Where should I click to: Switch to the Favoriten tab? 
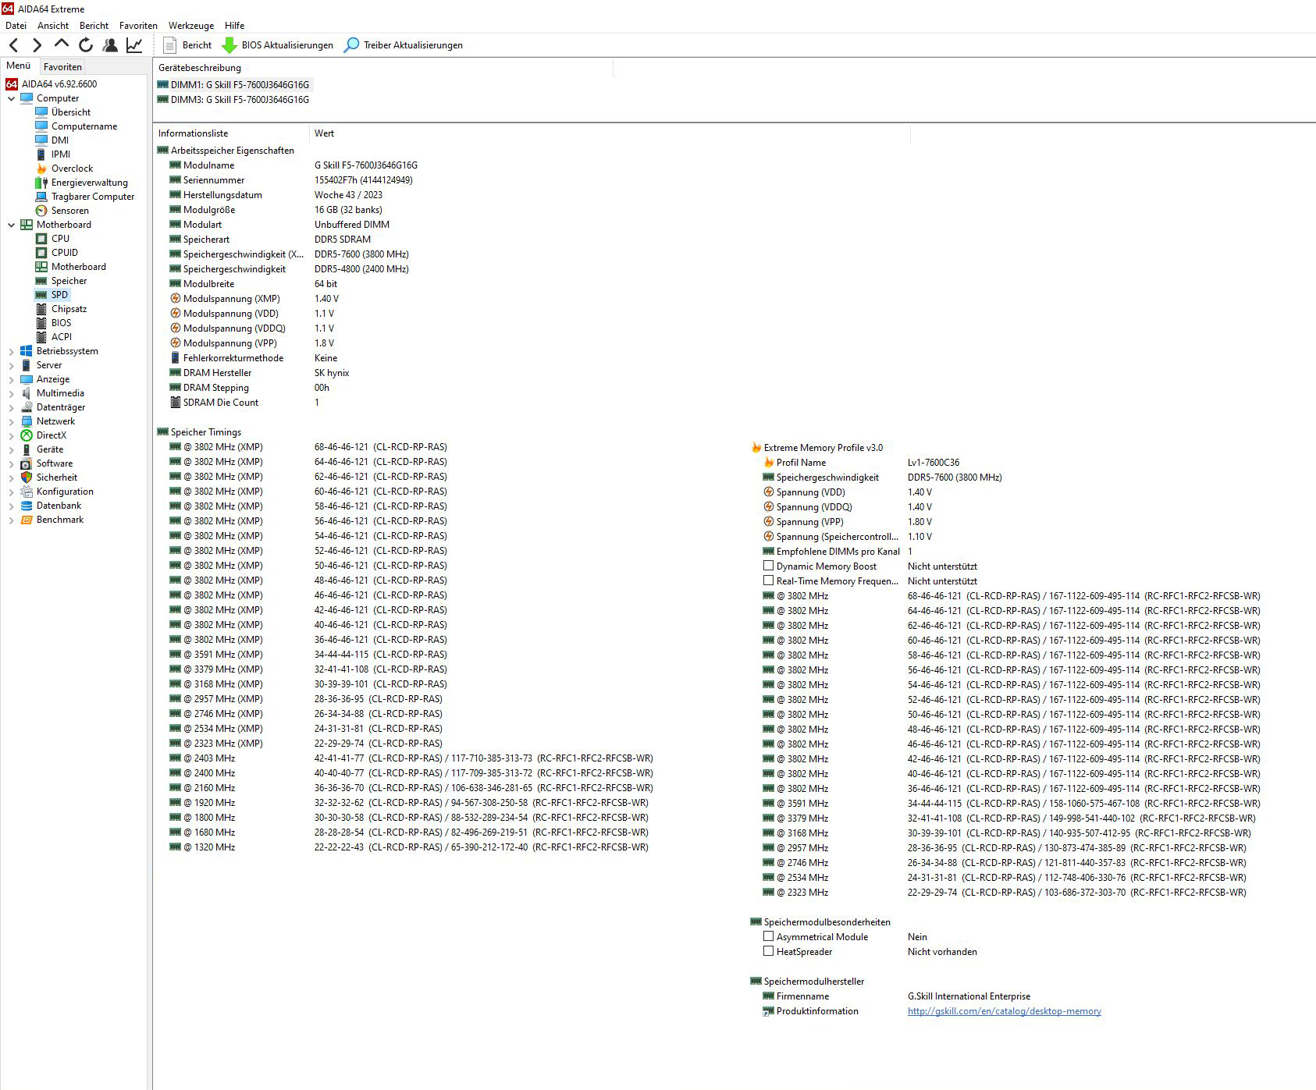[x=62, y=67]
